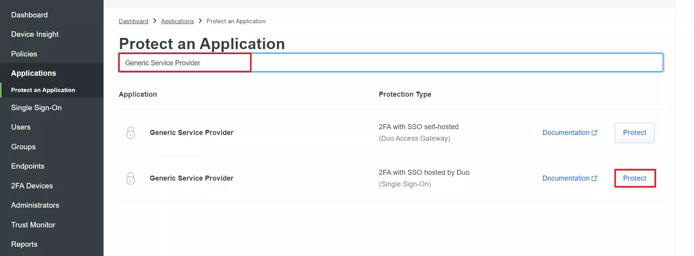694x256 pixels.
Task: Click first Generic Service Provider name
Action: (192, 133)
